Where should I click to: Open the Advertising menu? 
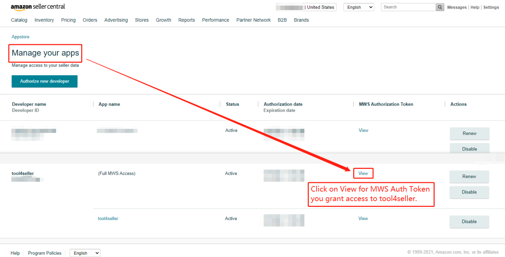pyautogui.click(x=116, y=20)
